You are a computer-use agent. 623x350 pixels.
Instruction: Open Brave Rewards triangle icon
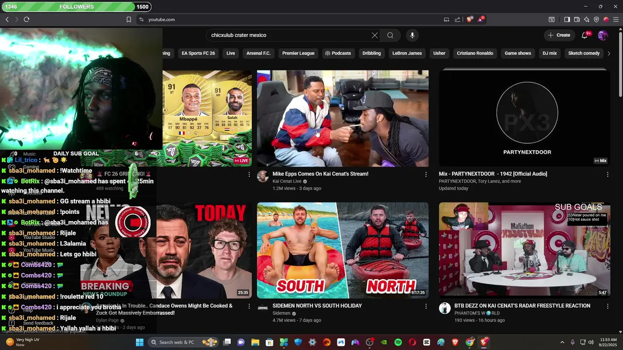point(481,19)
